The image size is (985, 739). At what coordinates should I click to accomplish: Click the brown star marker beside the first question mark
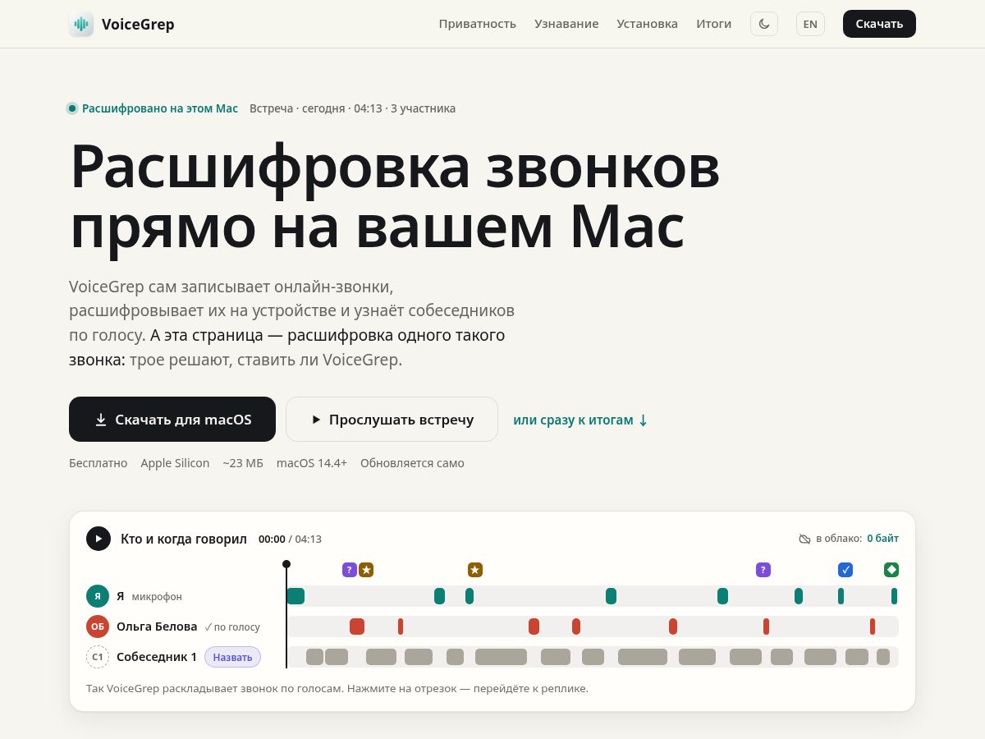coord(366,570)
